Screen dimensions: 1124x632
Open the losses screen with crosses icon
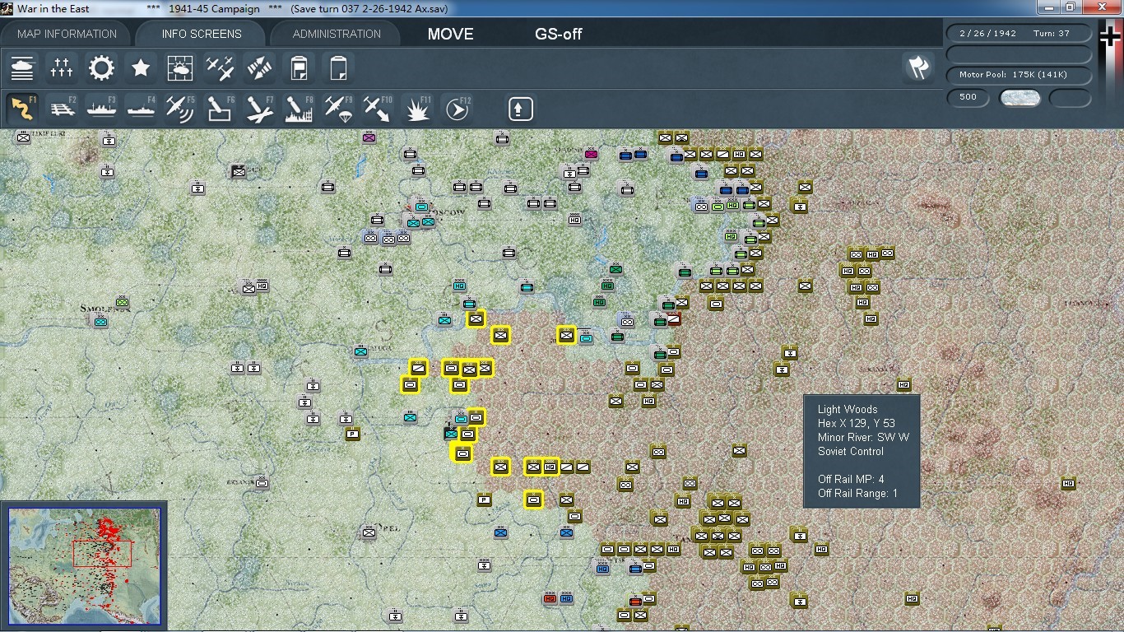coord(62,68)
